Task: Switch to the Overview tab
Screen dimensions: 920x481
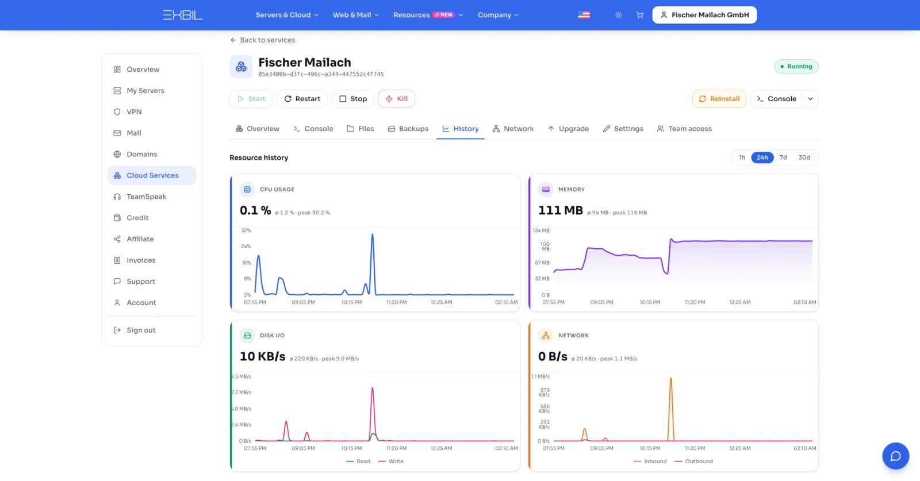Action: 257,129
